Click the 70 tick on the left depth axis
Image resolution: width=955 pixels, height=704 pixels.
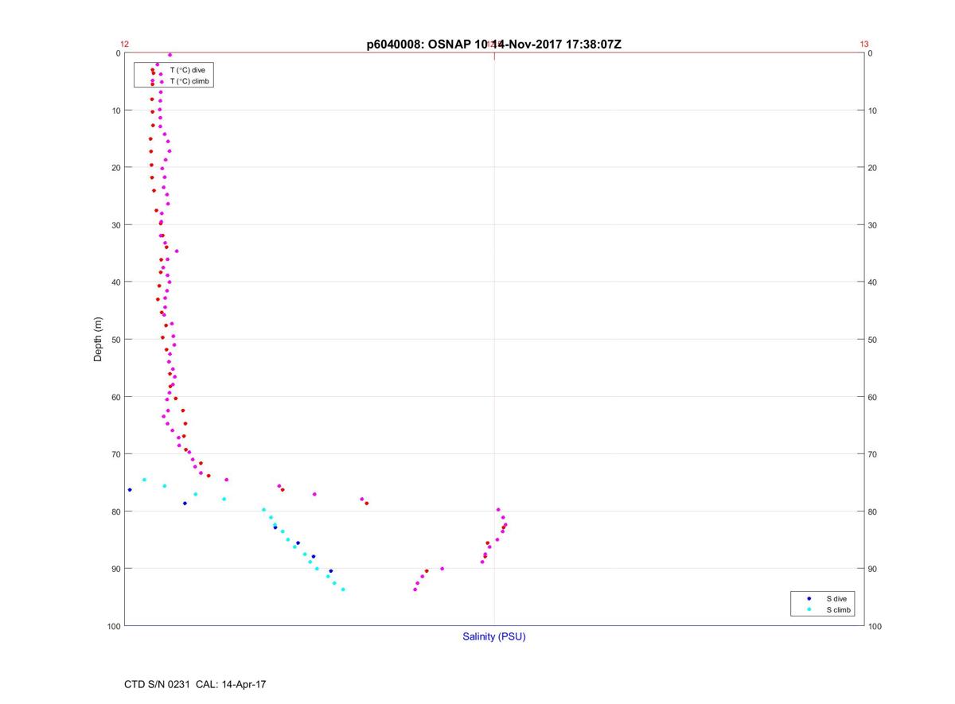coord(115,454)
